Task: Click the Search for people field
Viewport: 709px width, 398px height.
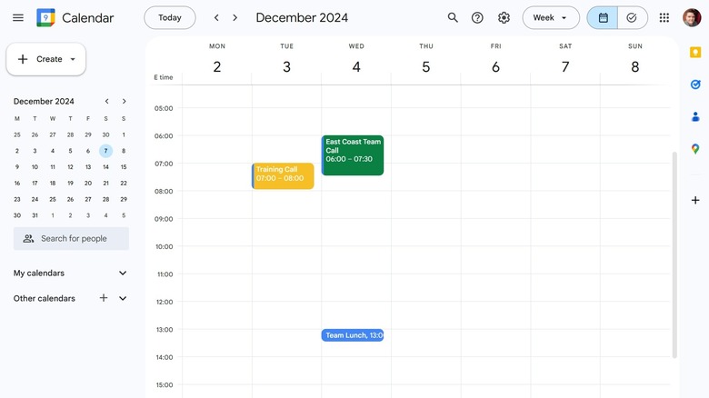Action: pos(71,238)
